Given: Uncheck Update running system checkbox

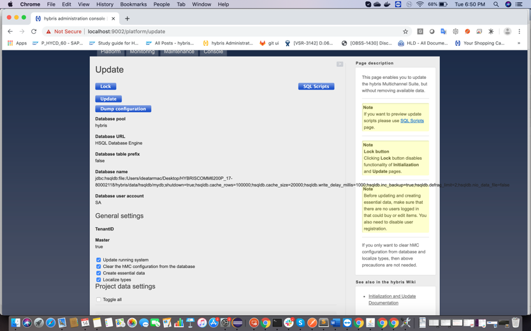Looking at the screenshot, I should (x=99, y=260).
